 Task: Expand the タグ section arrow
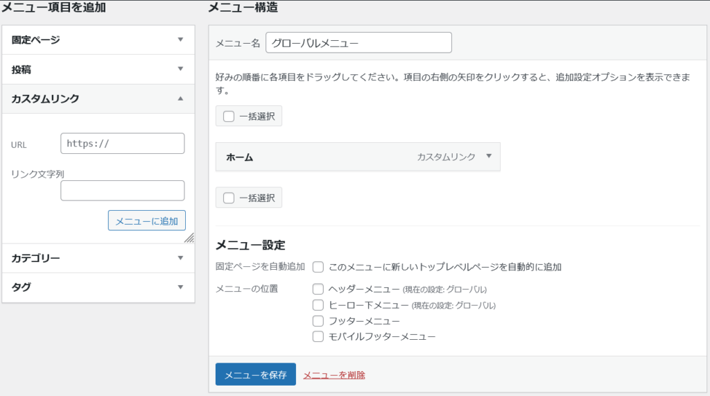click(180, 287)
